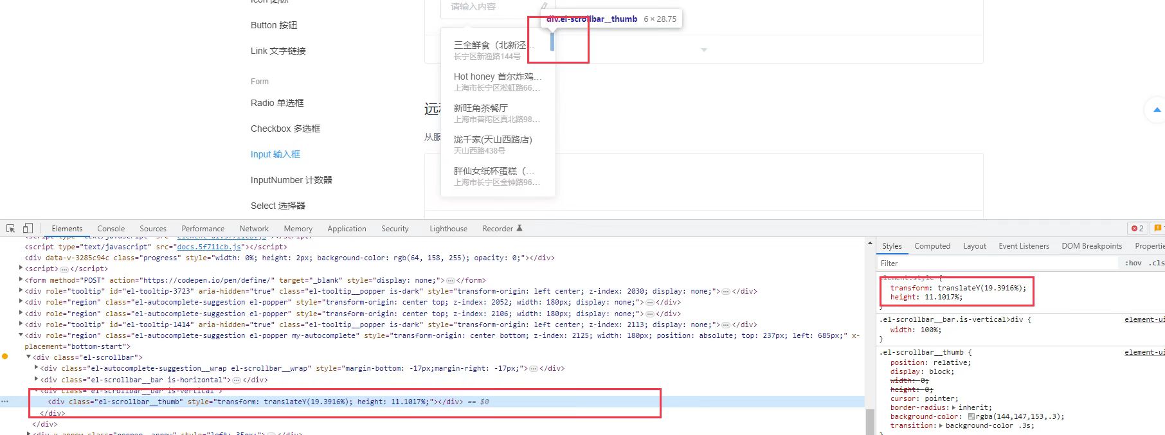Image resolution: width=1165 pixels, height=435 pixels.
Task: Open the red error count badge
Action: 1137,228
